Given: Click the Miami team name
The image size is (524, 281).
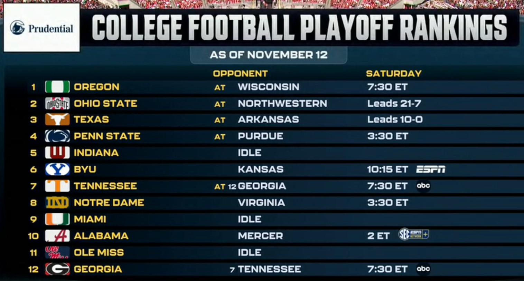Looking at the screenshot, I should [90, 219].
